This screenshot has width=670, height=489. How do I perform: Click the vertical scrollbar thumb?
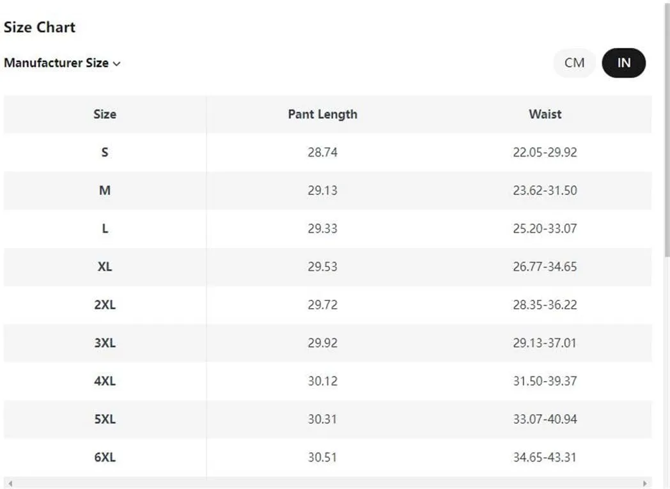tap(667, 128)
